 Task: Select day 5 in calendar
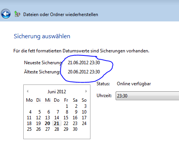39,112
